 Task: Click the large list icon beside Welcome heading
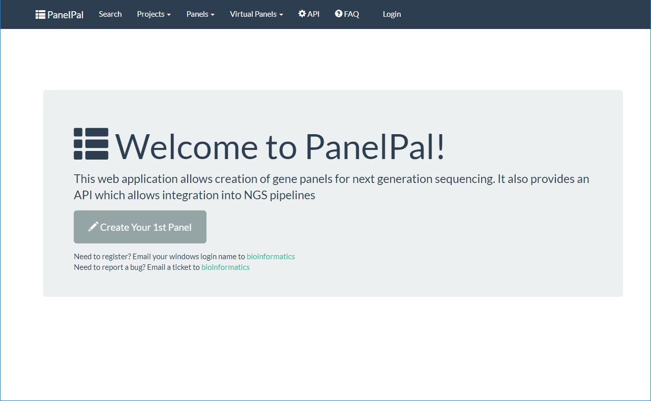pyautogui.click(x=91, y=144)
